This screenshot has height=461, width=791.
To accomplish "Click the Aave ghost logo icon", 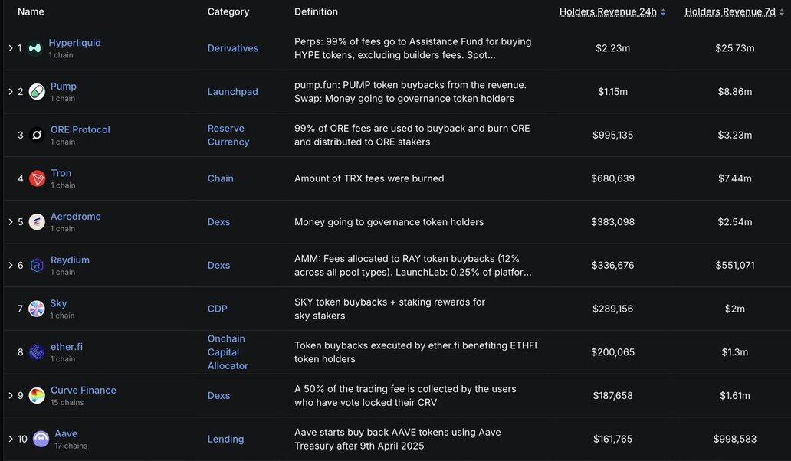I will [x=41, y=440].
